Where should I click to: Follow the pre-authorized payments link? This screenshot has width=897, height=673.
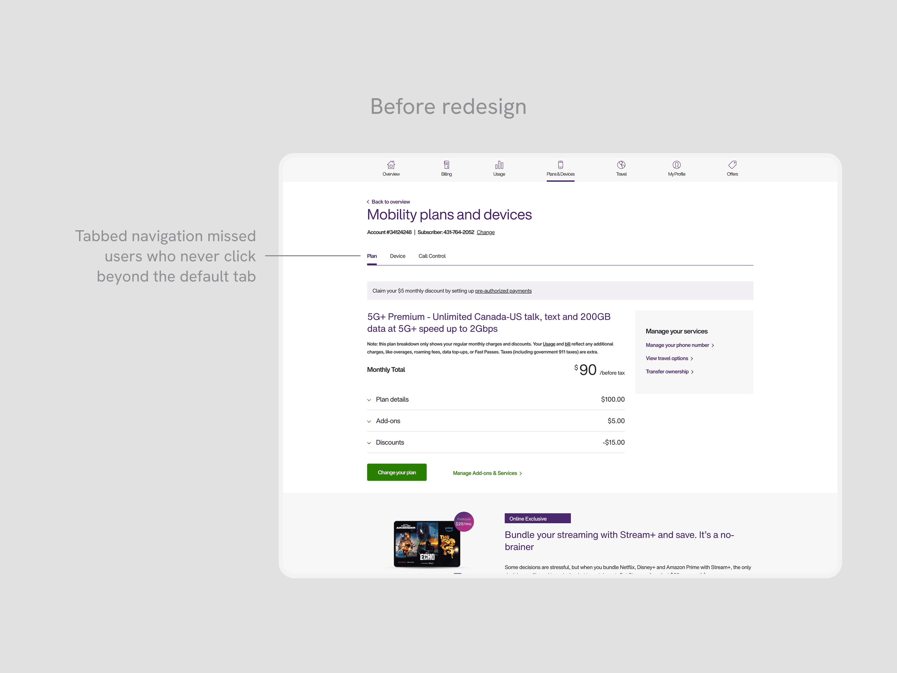point(503,291)
